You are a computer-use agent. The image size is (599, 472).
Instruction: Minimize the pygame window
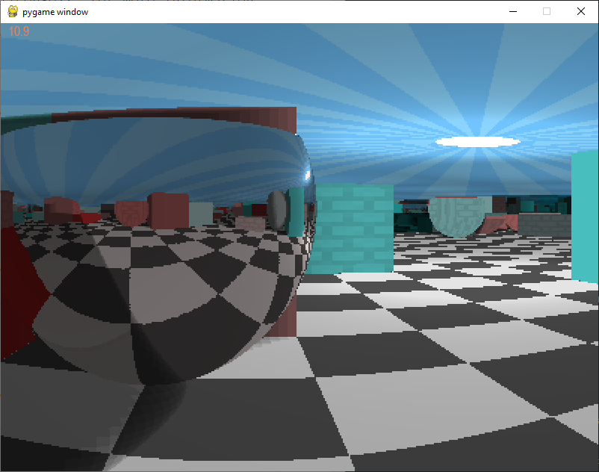click(513, 11)
